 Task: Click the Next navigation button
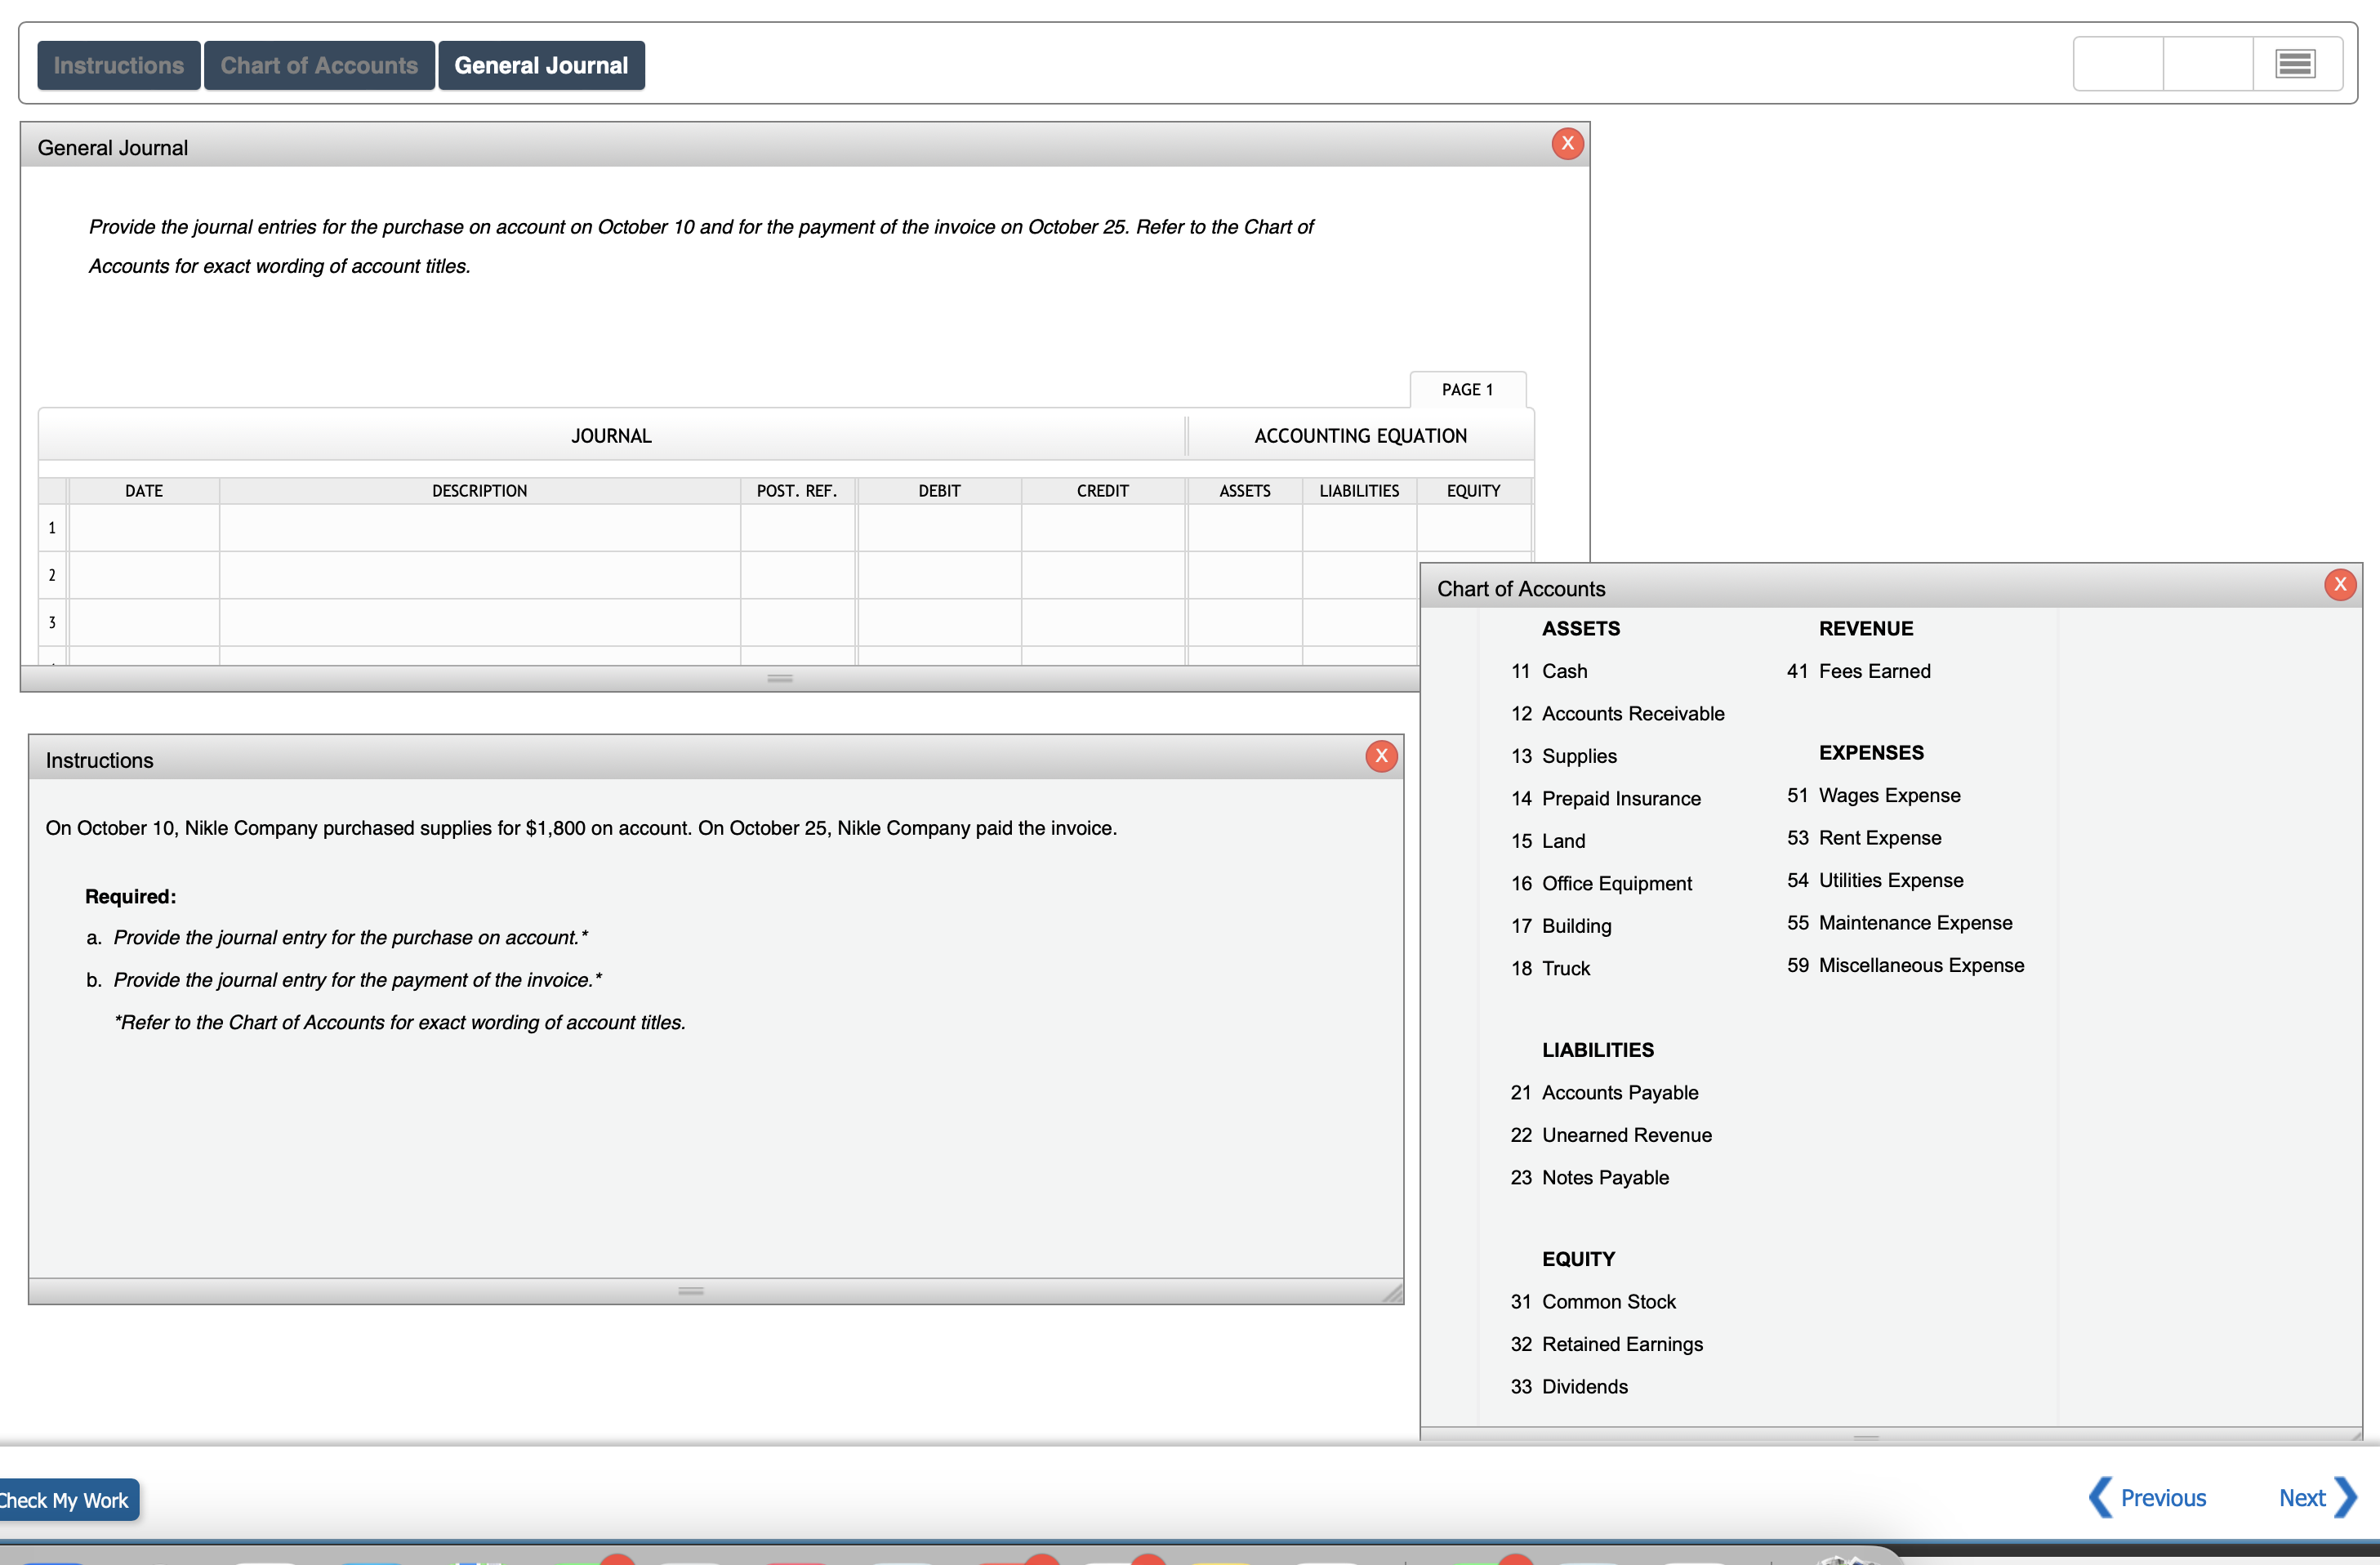click(2315, 1497)
